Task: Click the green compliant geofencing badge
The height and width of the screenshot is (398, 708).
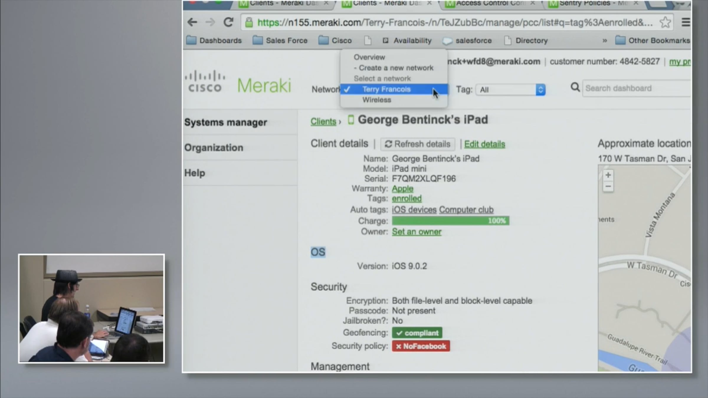Action: [x=417, y=333]
